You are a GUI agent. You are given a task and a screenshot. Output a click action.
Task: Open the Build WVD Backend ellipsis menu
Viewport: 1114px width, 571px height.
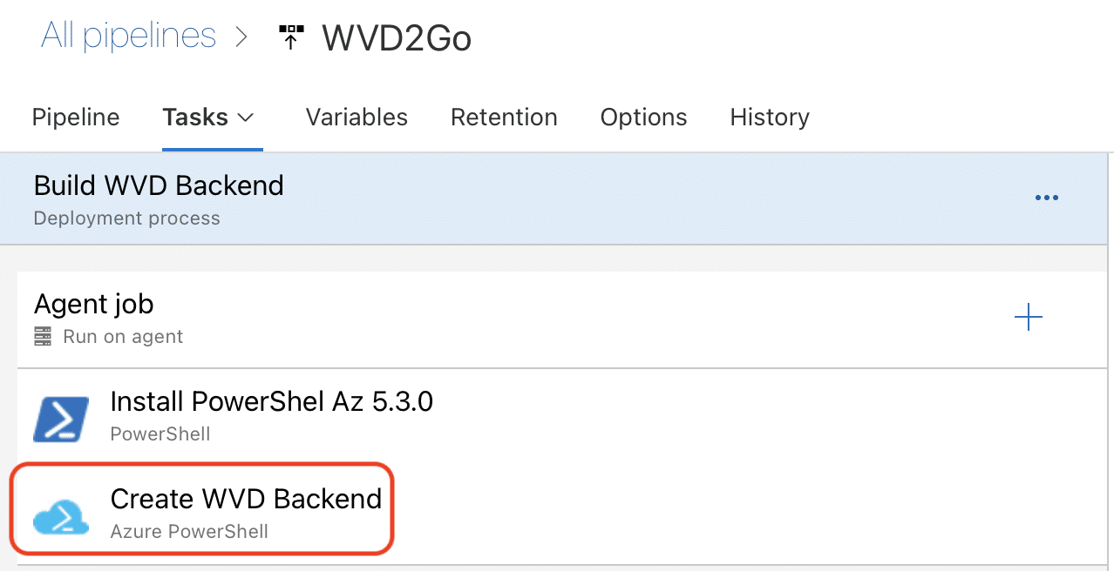pos(1046,198)
